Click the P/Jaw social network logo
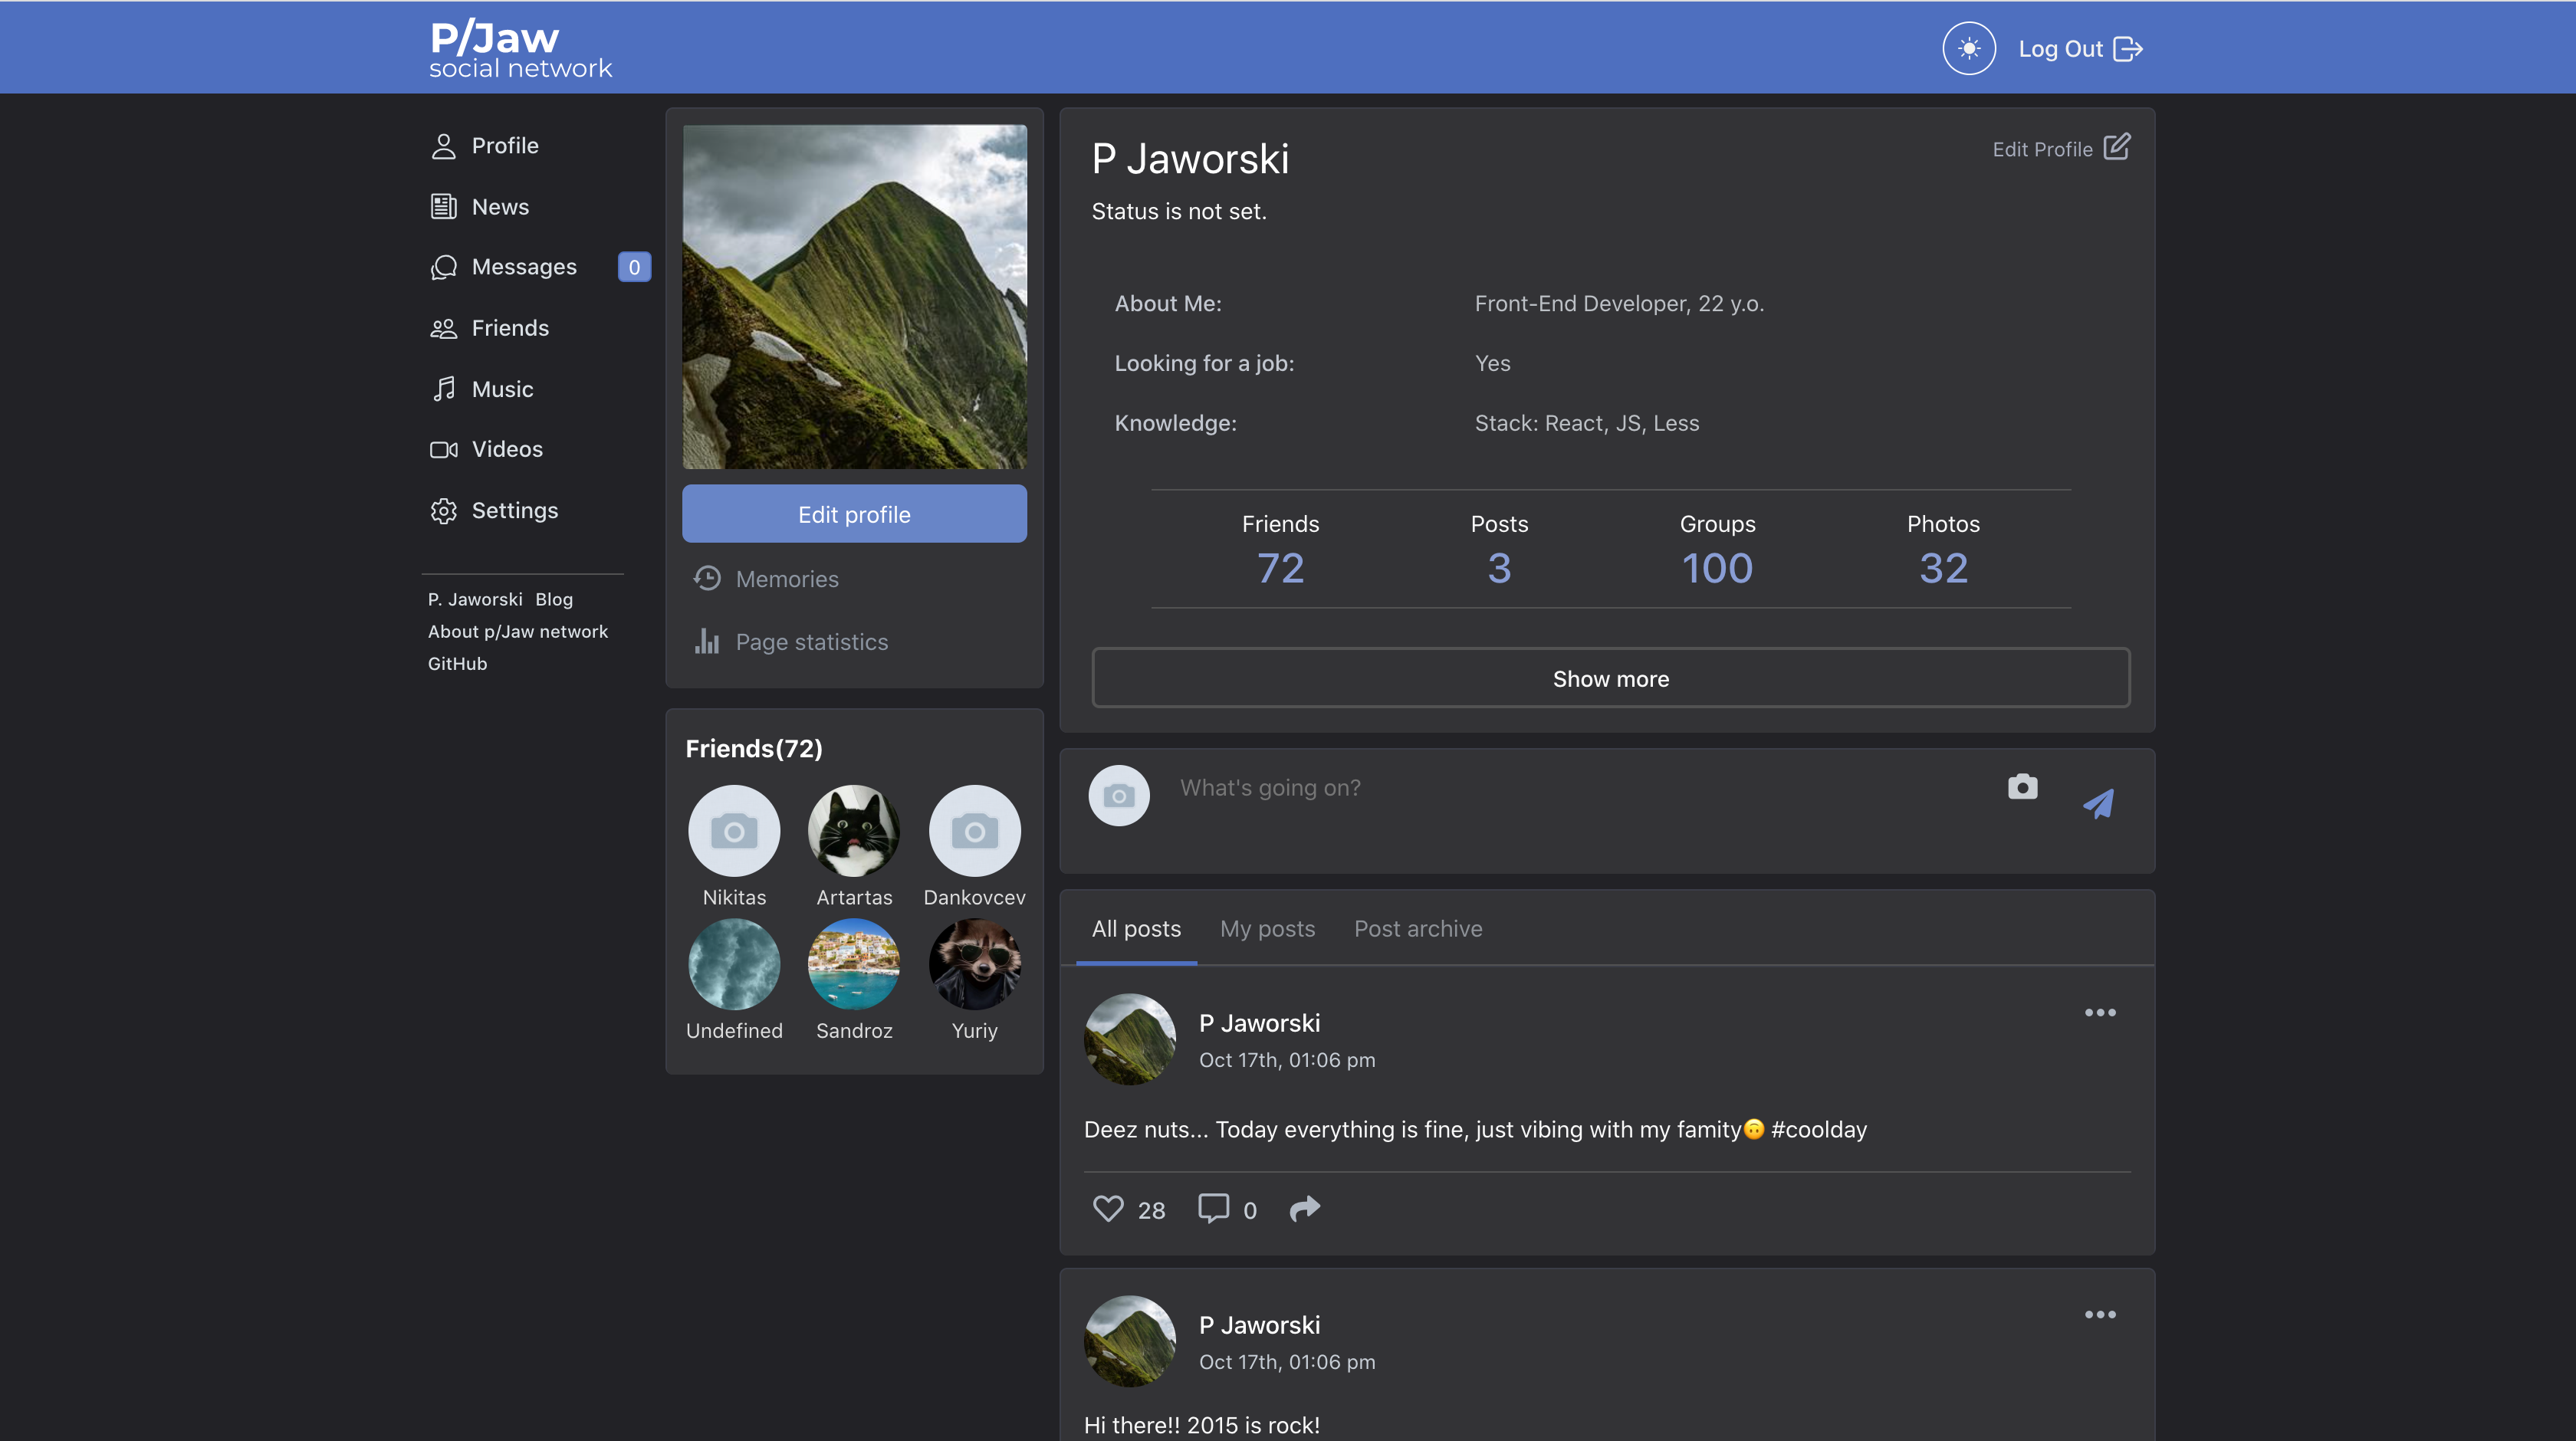This screenshot has height=1441, width=2576. [x=520, y=49]
